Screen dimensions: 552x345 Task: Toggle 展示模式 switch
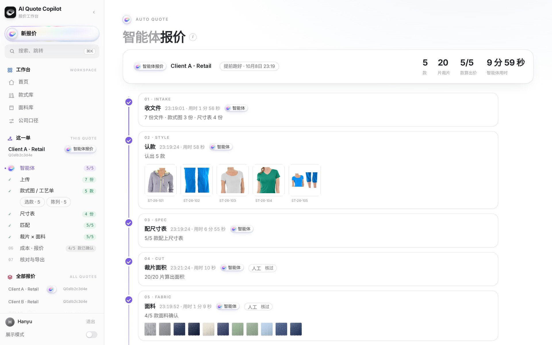point(92,335)
